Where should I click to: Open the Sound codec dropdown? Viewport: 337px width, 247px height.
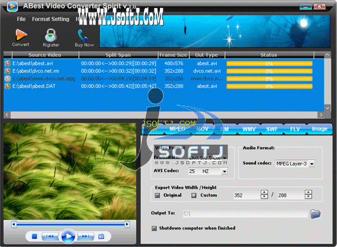tap(312, 164)
